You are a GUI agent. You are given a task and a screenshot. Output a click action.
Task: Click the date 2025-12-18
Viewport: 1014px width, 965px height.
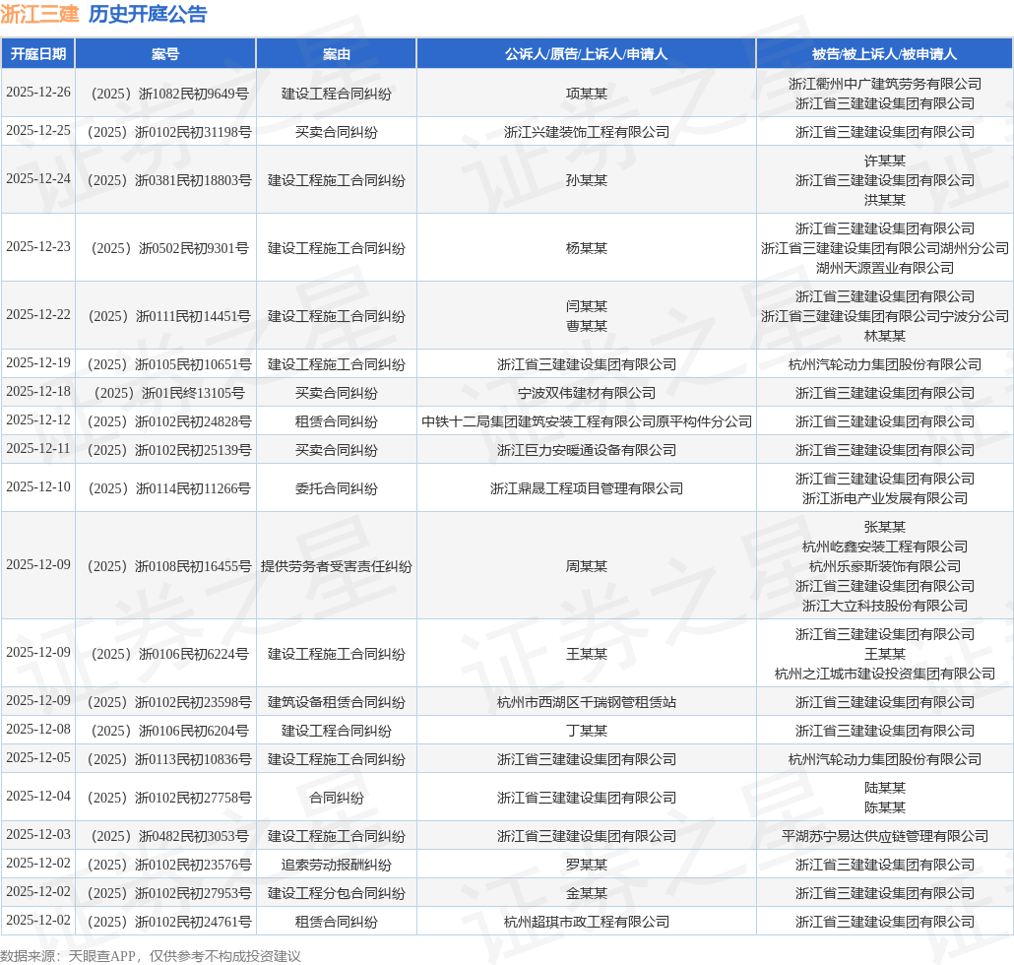coord(38,391)
